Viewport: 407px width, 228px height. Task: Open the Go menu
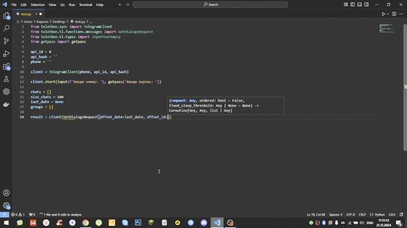point(62,4)
